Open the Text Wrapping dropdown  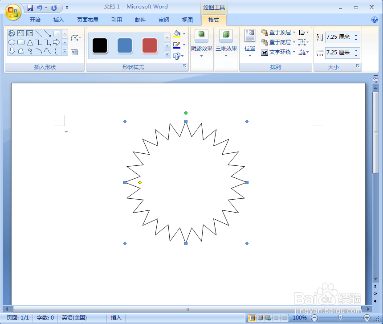click(278, 52)
